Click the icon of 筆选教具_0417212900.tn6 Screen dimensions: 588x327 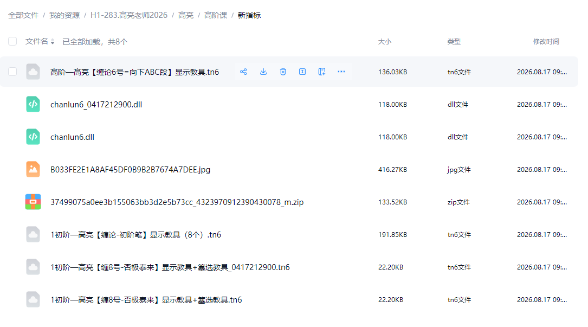click(x=33, y=267)
